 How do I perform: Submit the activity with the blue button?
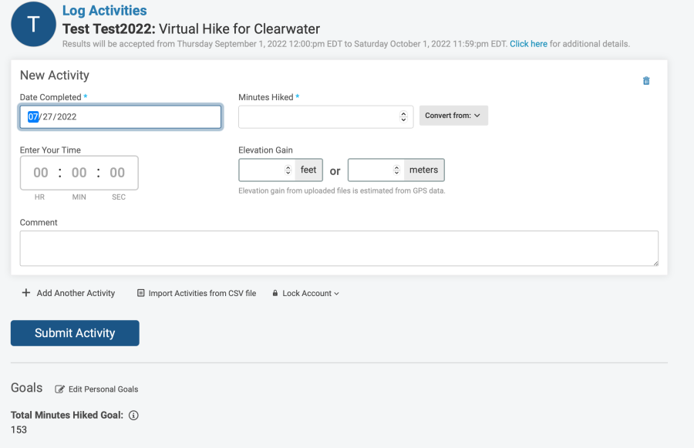[75, 333]
